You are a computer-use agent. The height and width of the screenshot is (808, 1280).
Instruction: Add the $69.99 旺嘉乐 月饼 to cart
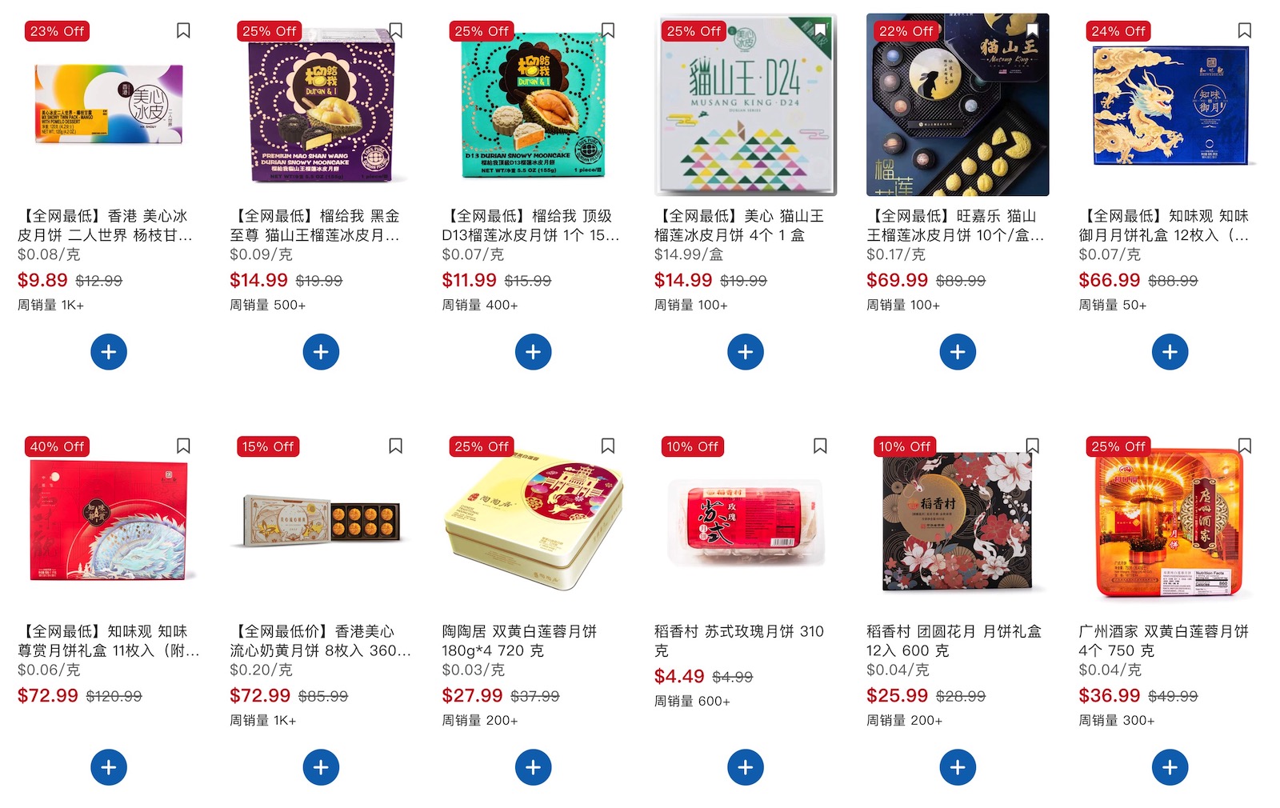958,352
